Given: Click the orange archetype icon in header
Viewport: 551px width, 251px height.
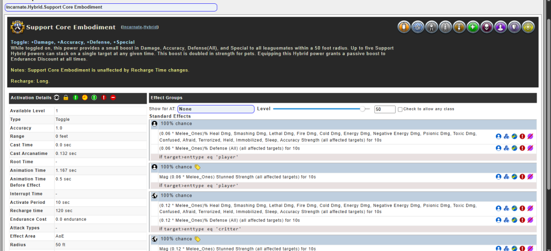Looking at the screenshot, I should coord(403,26).
